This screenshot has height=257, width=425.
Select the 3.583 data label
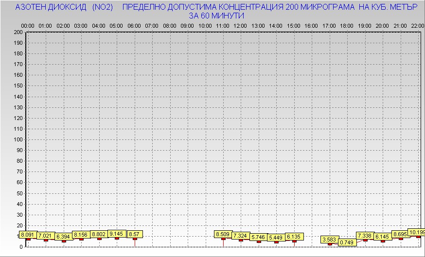tap(330, 240)
